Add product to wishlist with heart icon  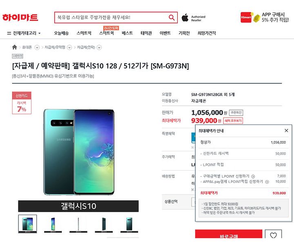point(273,235)
